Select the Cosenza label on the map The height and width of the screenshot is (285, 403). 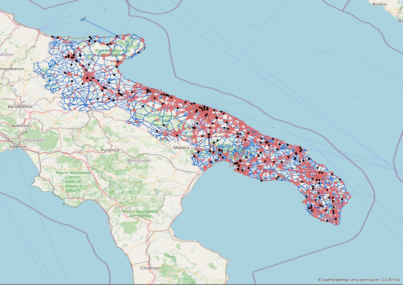point(150,268)
